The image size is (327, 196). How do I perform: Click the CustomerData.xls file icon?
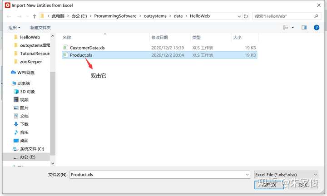click(x=65, y=48)
